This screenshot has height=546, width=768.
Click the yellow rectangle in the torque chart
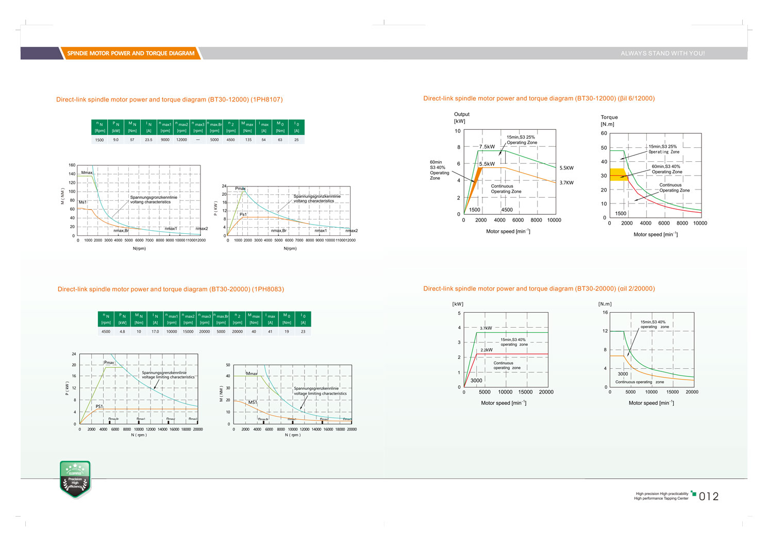click(x=618, y=175)
